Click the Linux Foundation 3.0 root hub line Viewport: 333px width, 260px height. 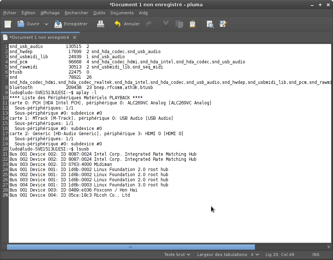89,185
